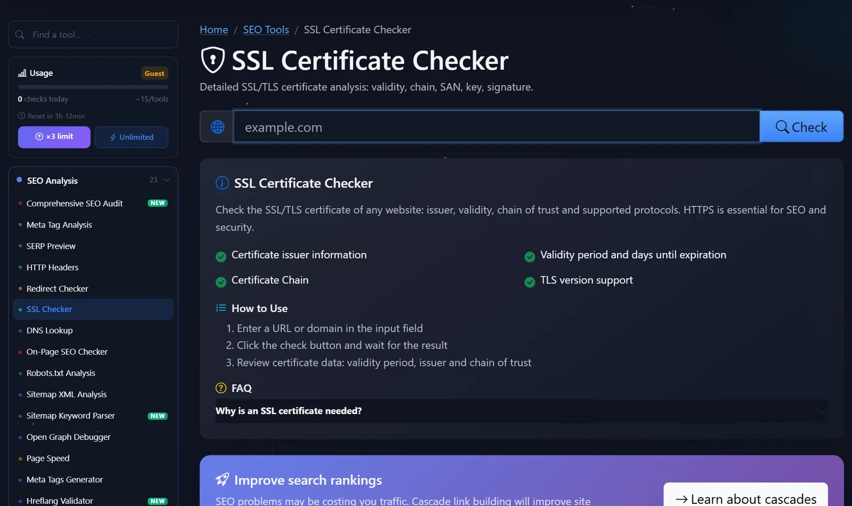Open Meta Tag Analysis tool
Image resolution: width=852 pixels, height=506 pixels.
[x=93, y=225]
